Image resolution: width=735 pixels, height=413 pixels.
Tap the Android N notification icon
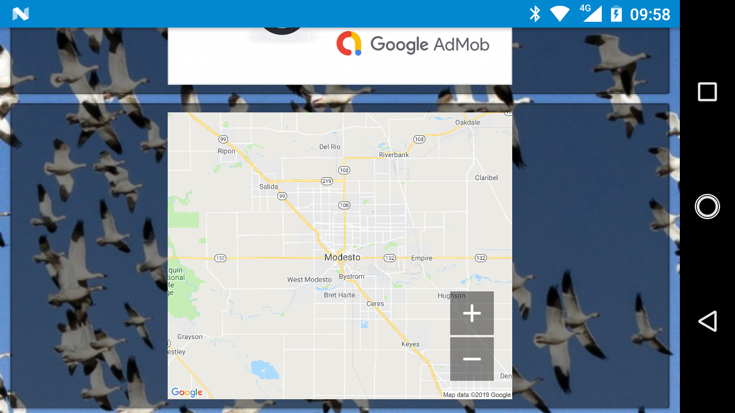(21, 14)
